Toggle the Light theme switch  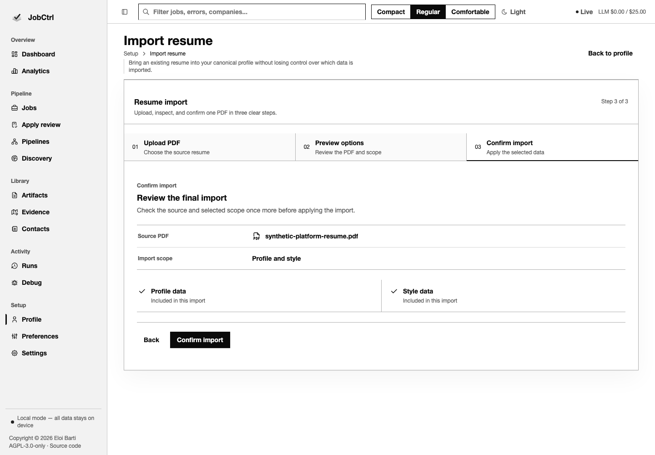pos(514,12)
